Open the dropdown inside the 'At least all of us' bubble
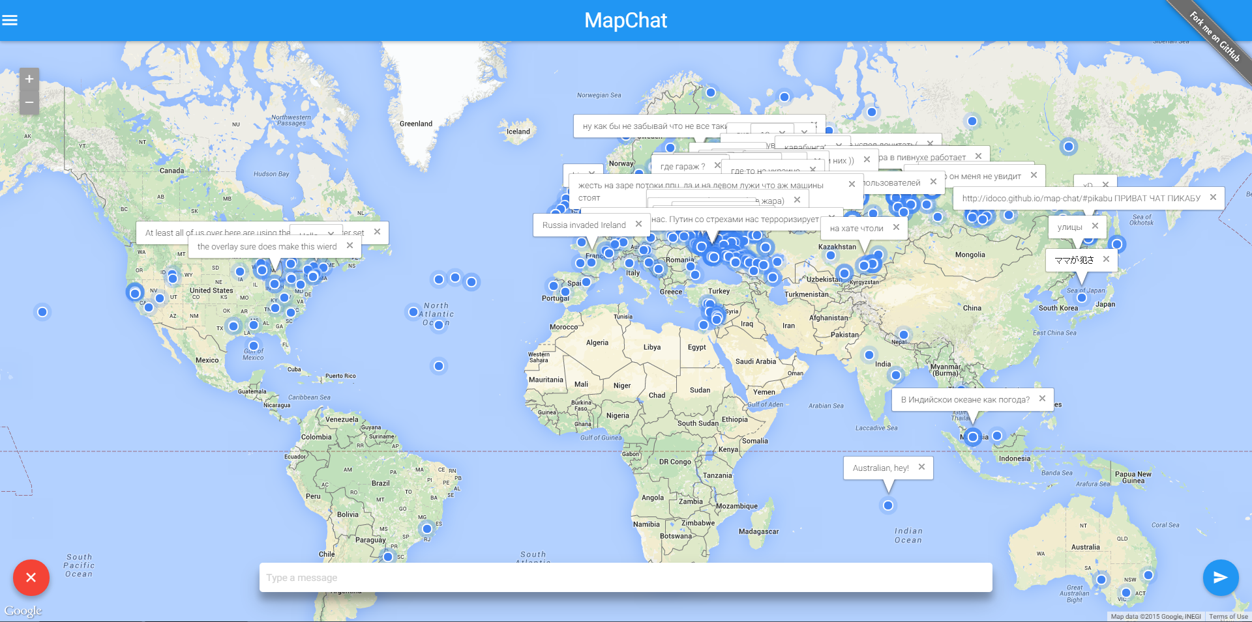 point(331,233)
